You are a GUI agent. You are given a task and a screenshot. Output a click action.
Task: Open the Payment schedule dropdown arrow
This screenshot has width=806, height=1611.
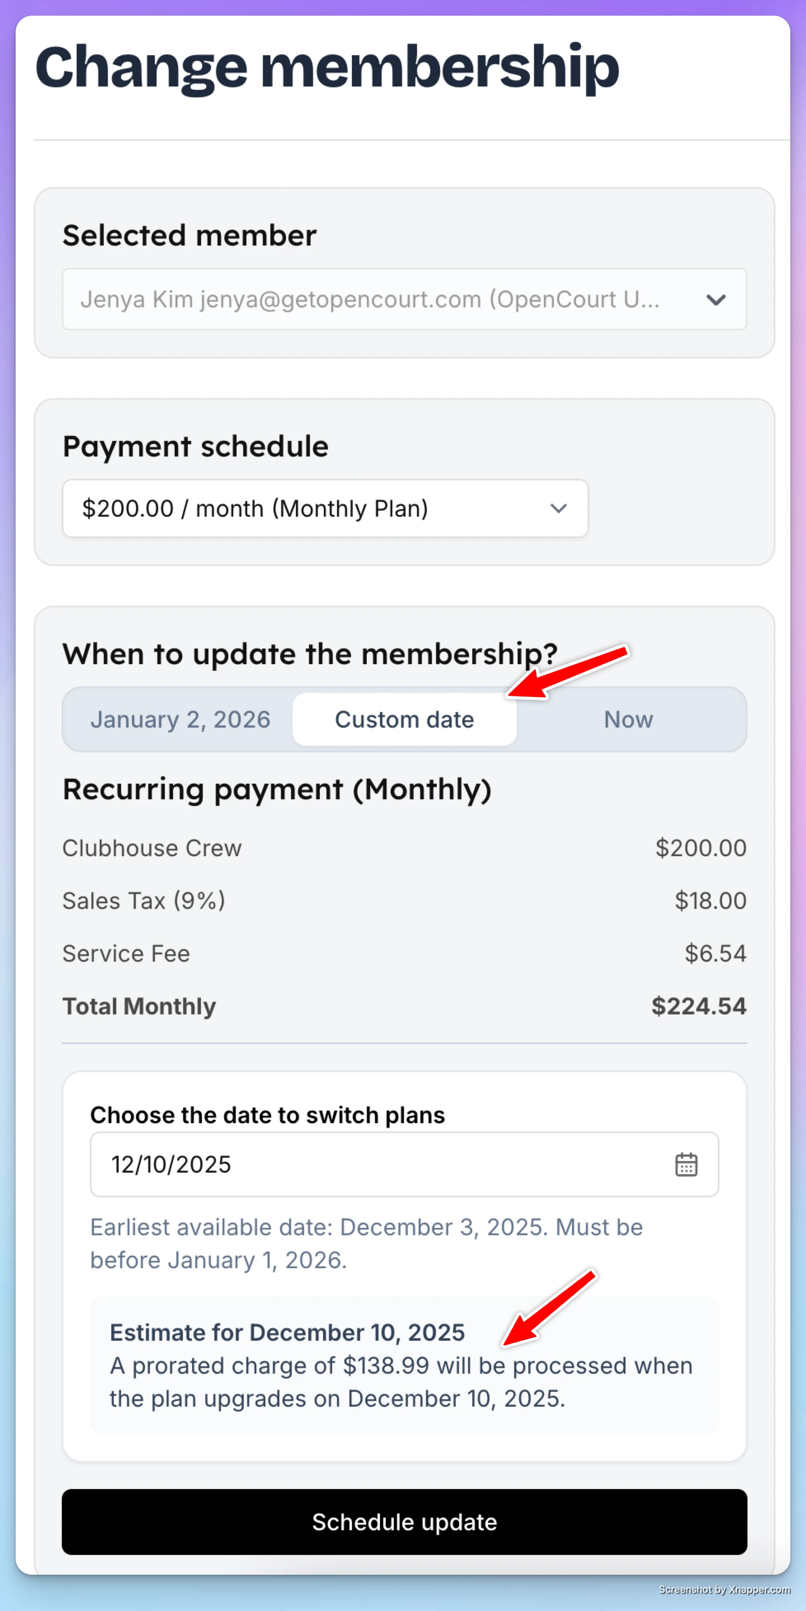pos(558,508)
